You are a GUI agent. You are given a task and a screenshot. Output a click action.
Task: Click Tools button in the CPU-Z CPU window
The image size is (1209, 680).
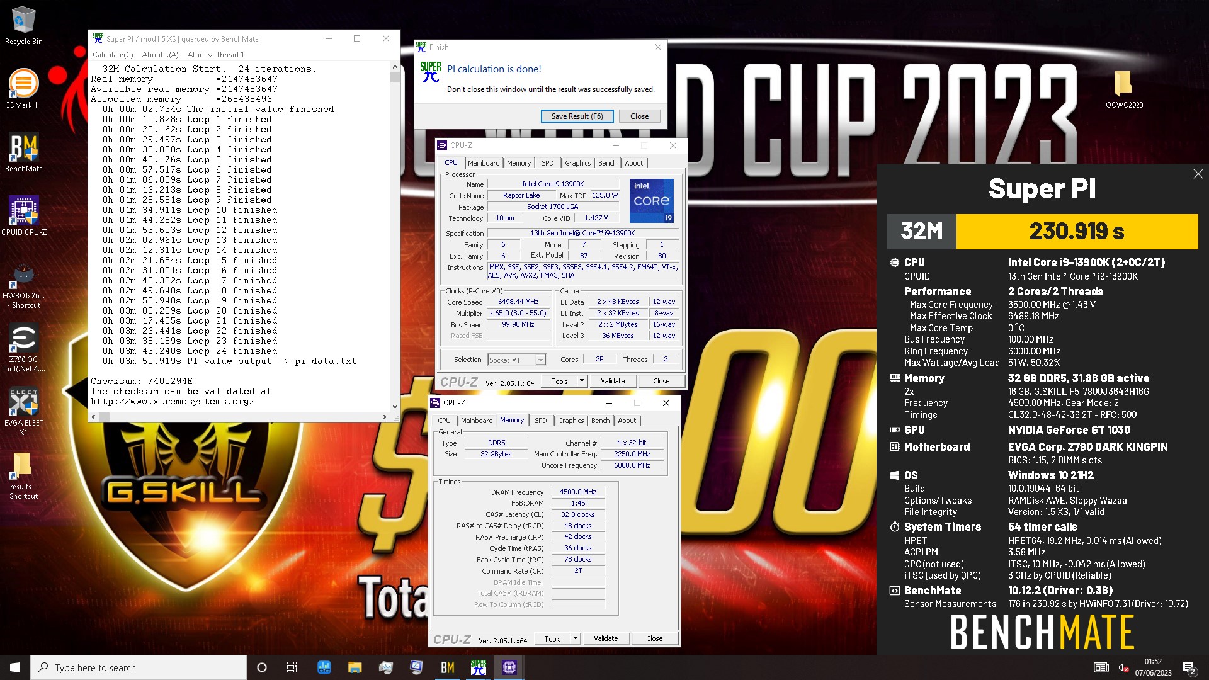tap(559, 381)
